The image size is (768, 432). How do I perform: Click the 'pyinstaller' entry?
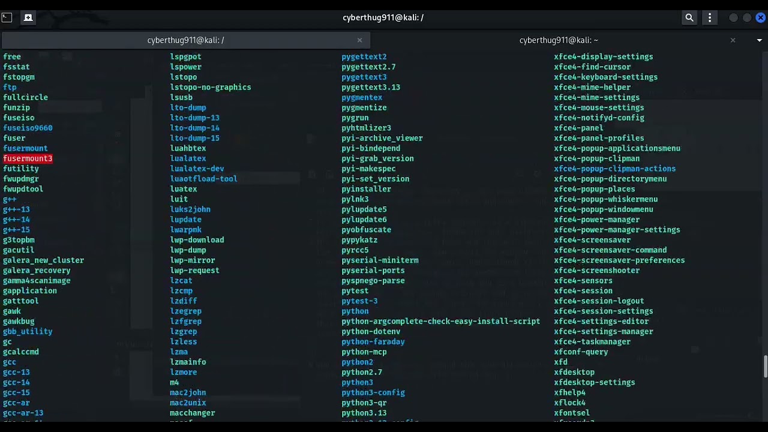coord(366,189)
